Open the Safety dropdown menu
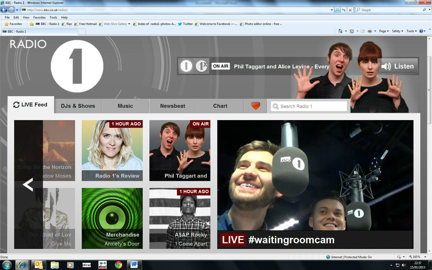 click(x=398, y=31)
